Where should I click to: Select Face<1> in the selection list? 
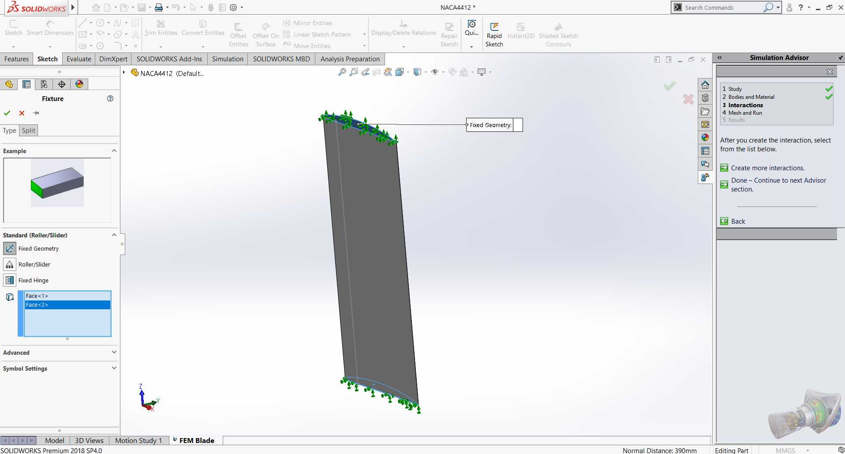67,296
